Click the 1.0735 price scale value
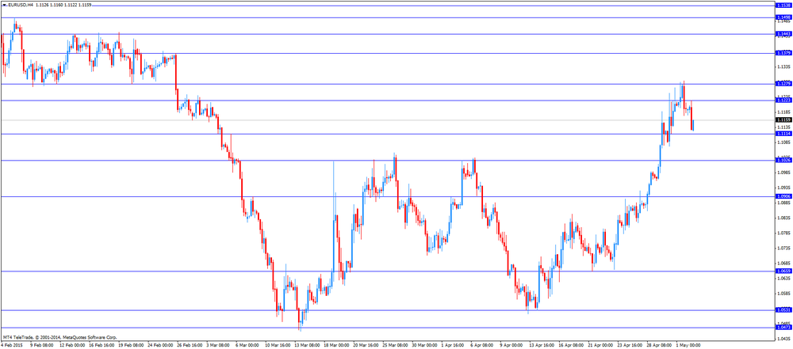Image resolution: width=793 pixels, height=349 pixels. [x=783, y=248]
